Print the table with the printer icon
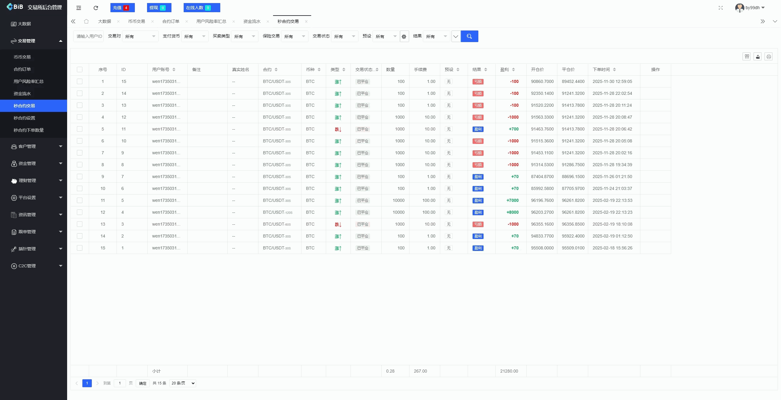 (769, 56)
